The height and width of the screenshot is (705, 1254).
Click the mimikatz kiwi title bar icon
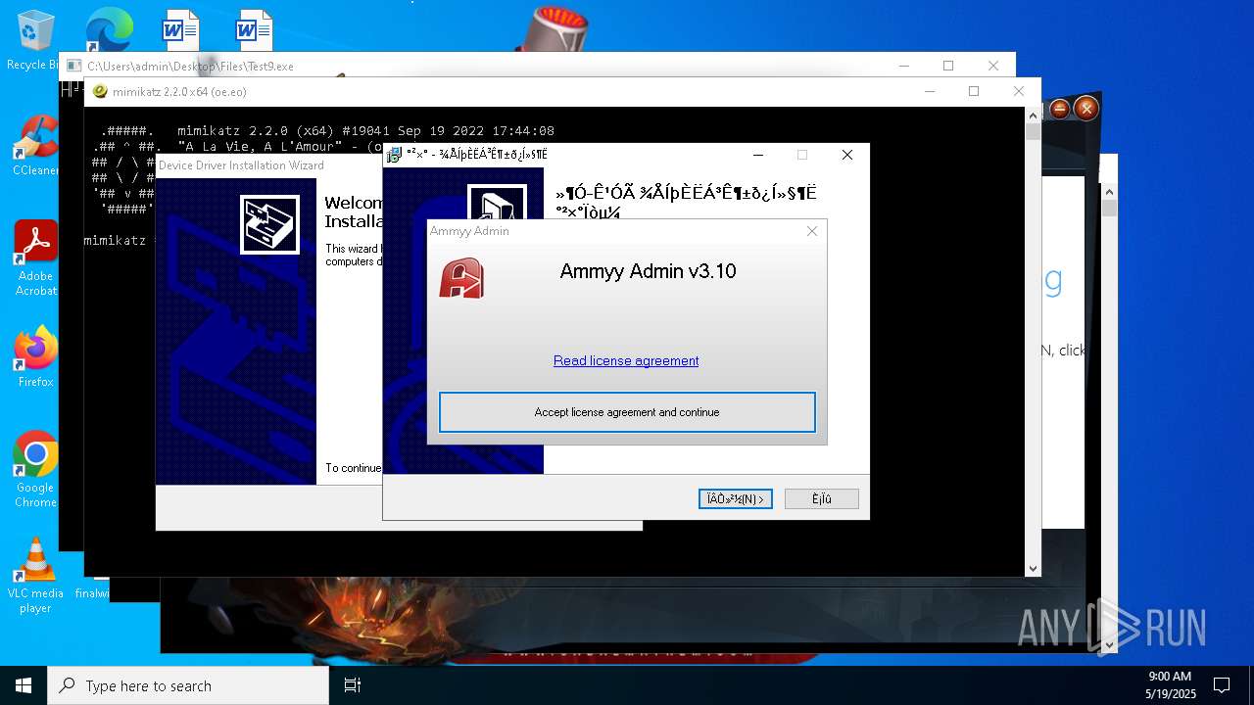coord(100,92)
